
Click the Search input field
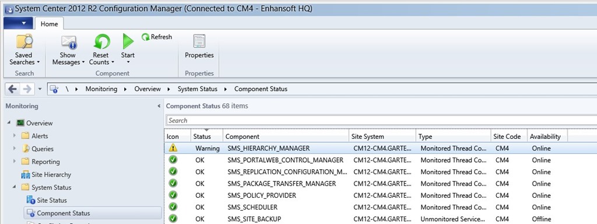coord(381,120)
